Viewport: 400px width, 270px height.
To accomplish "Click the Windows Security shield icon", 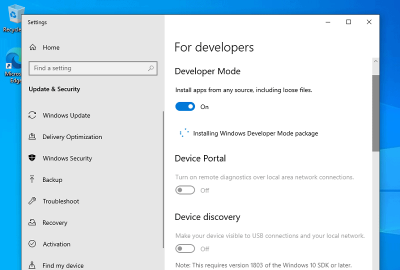I will 32,158.
